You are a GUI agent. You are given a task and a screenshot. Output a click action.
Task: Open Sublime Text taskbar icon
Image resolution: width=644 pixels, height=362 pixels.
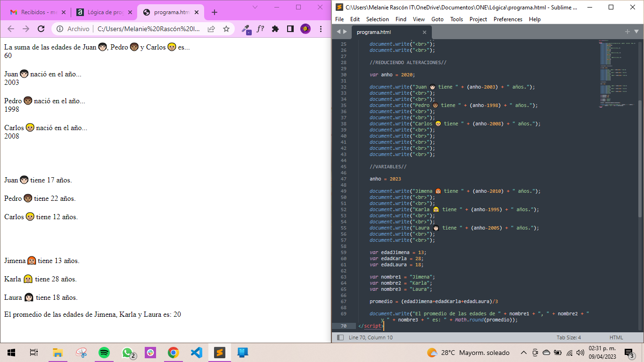point(220,353)
